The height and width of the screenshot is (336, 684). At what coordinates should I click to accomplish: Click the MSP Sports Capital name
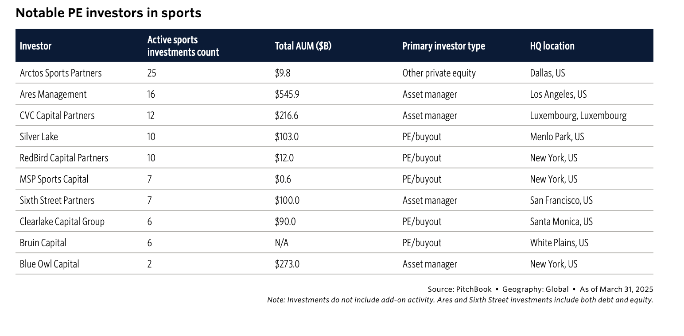pos(54,179)
